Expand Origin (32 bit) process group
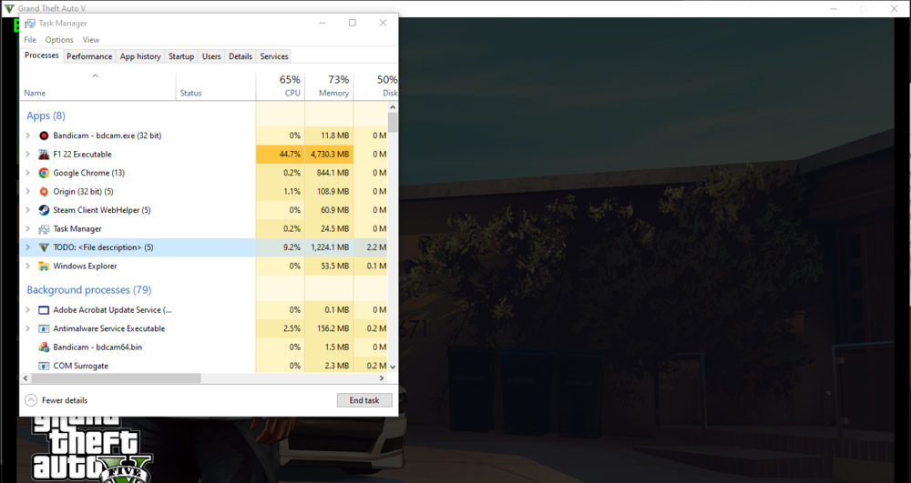911x483 pixels. [27, 191]
